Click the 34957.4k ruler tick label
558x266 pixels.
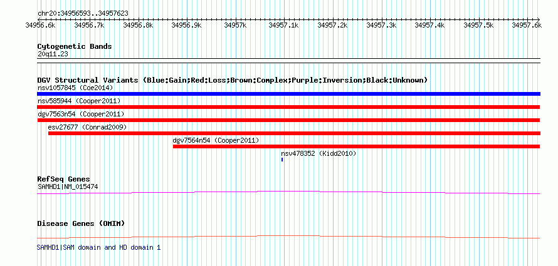click(x=429, y=25)
